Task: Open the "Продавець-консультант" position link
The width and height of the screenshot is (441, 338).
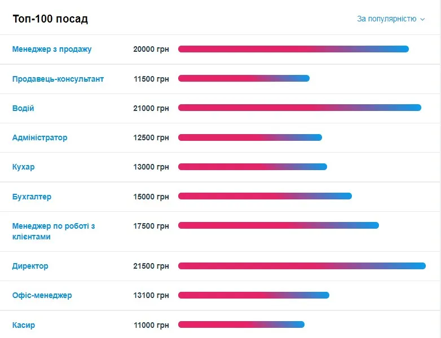Action: pos(58,79)
